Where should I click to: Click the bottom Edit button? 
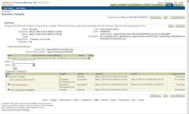click(x=165, y=96)
